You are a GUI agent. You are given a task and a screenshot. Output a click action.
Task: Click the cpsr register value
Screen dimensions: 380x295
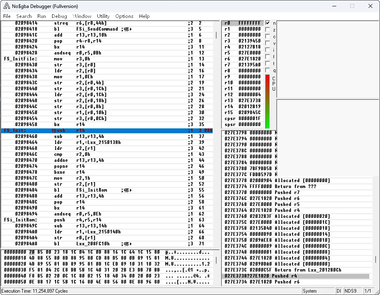pos(250,118)
